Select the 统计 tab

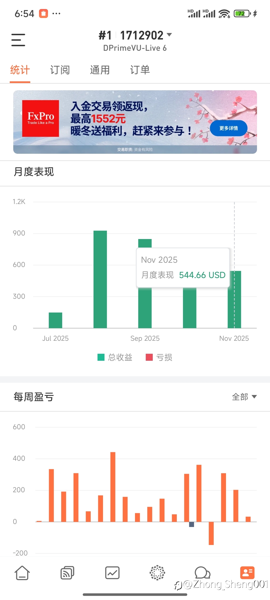tap(20, 70)
